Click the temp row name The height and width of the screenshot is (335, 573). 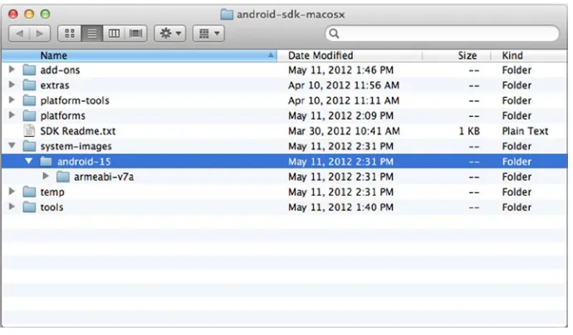pos(52,192)
